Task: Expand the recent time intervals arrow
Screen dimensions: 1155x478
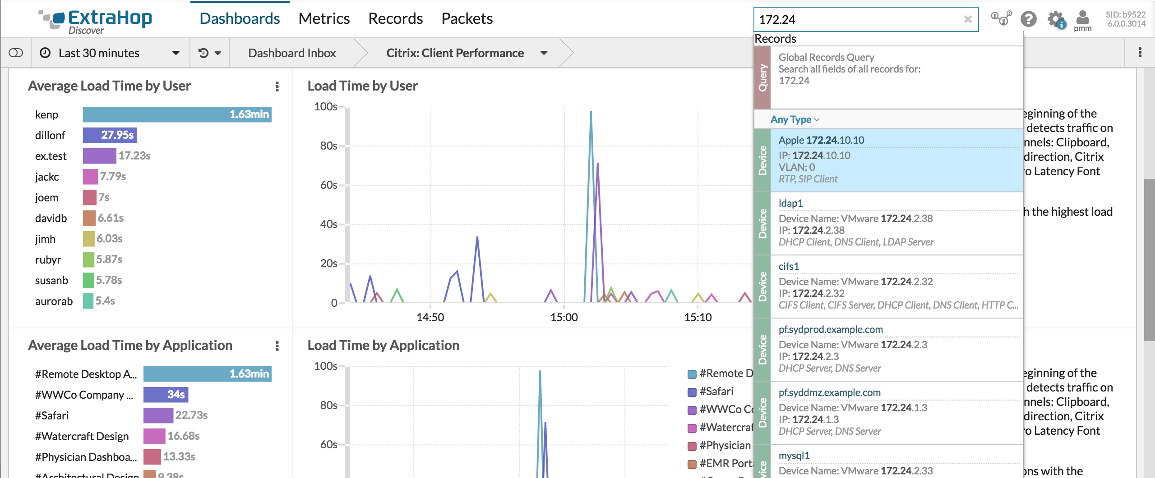Action: pos(218,53)
